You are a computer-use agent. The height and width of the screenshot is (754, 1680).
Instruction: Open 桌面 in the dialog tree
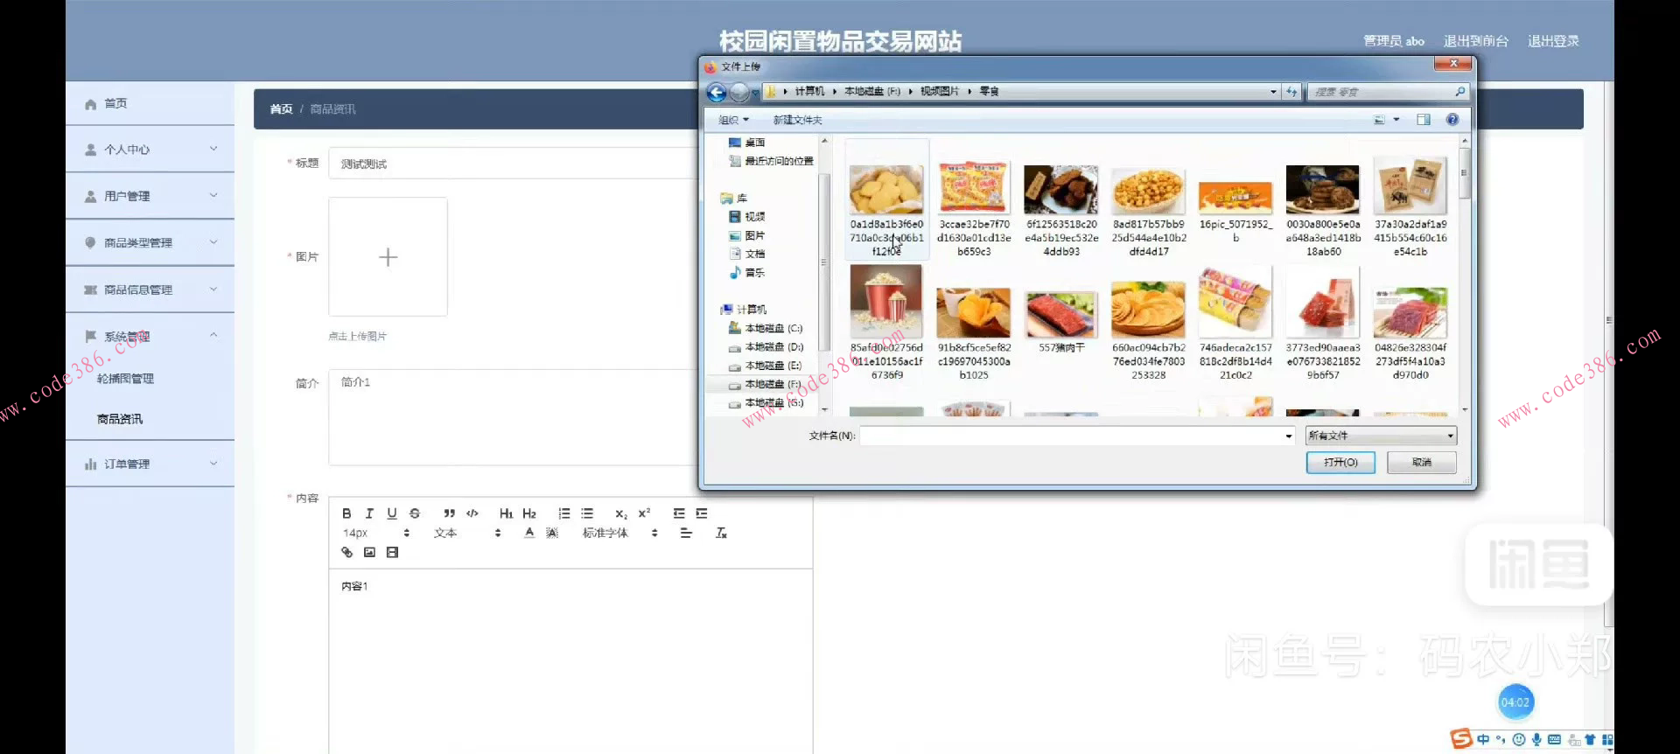click(746, 143)
